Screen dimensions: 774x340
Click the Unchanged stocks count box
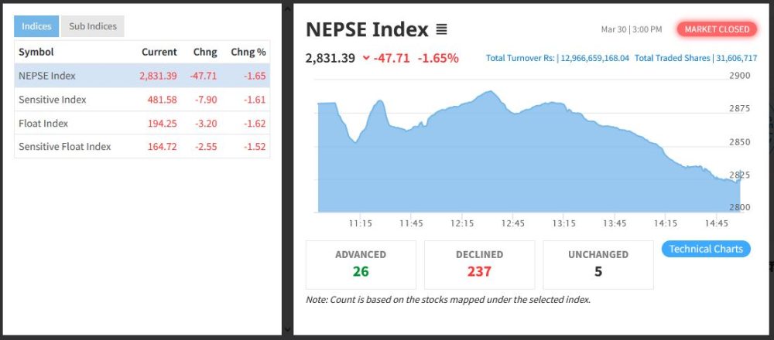tap(598, 264)
